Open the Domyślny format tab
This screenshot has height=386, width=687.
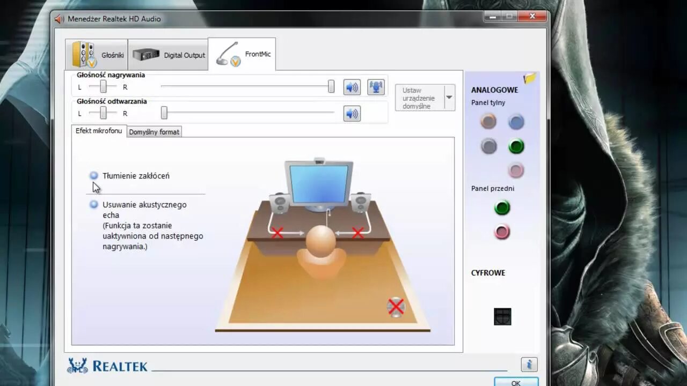[x=154, y=132]
